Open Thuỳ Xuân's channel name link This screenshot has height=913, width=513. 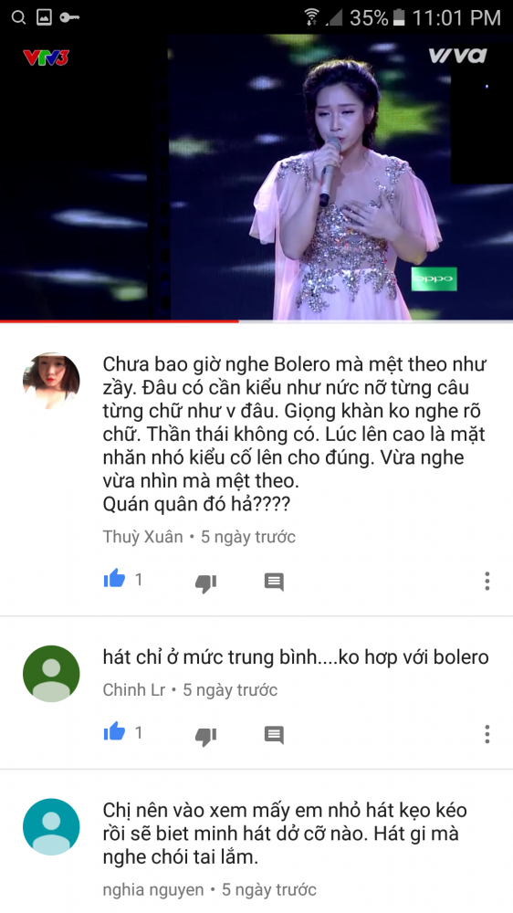click(x=142, y=536)
